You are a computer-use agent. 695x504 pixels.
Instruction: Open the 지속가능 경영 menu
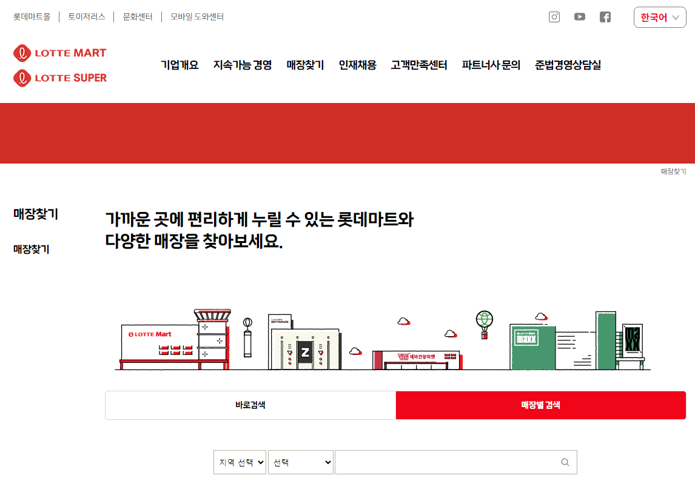pyautogui.click(x=243, y=65)
